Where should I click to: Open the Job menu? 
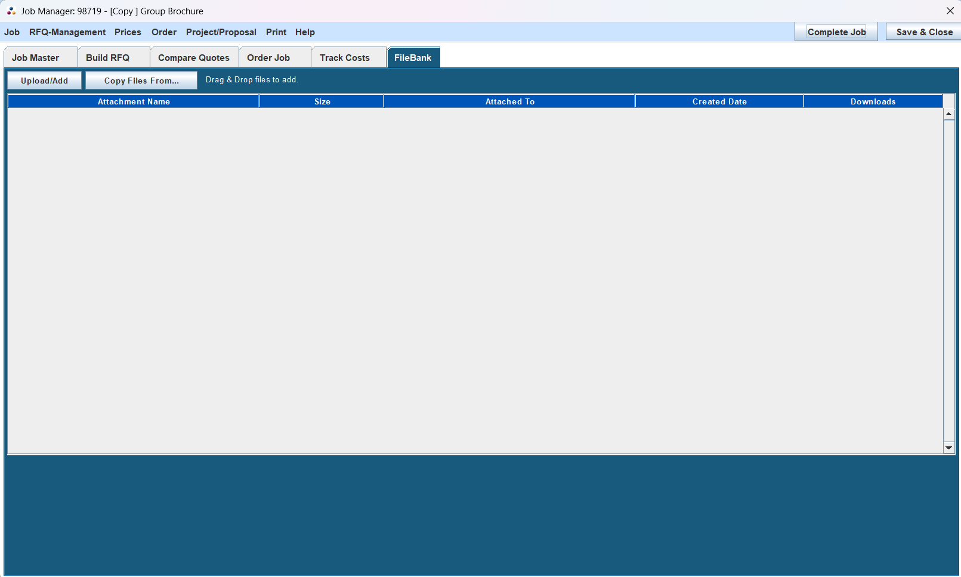click(11, 32)
